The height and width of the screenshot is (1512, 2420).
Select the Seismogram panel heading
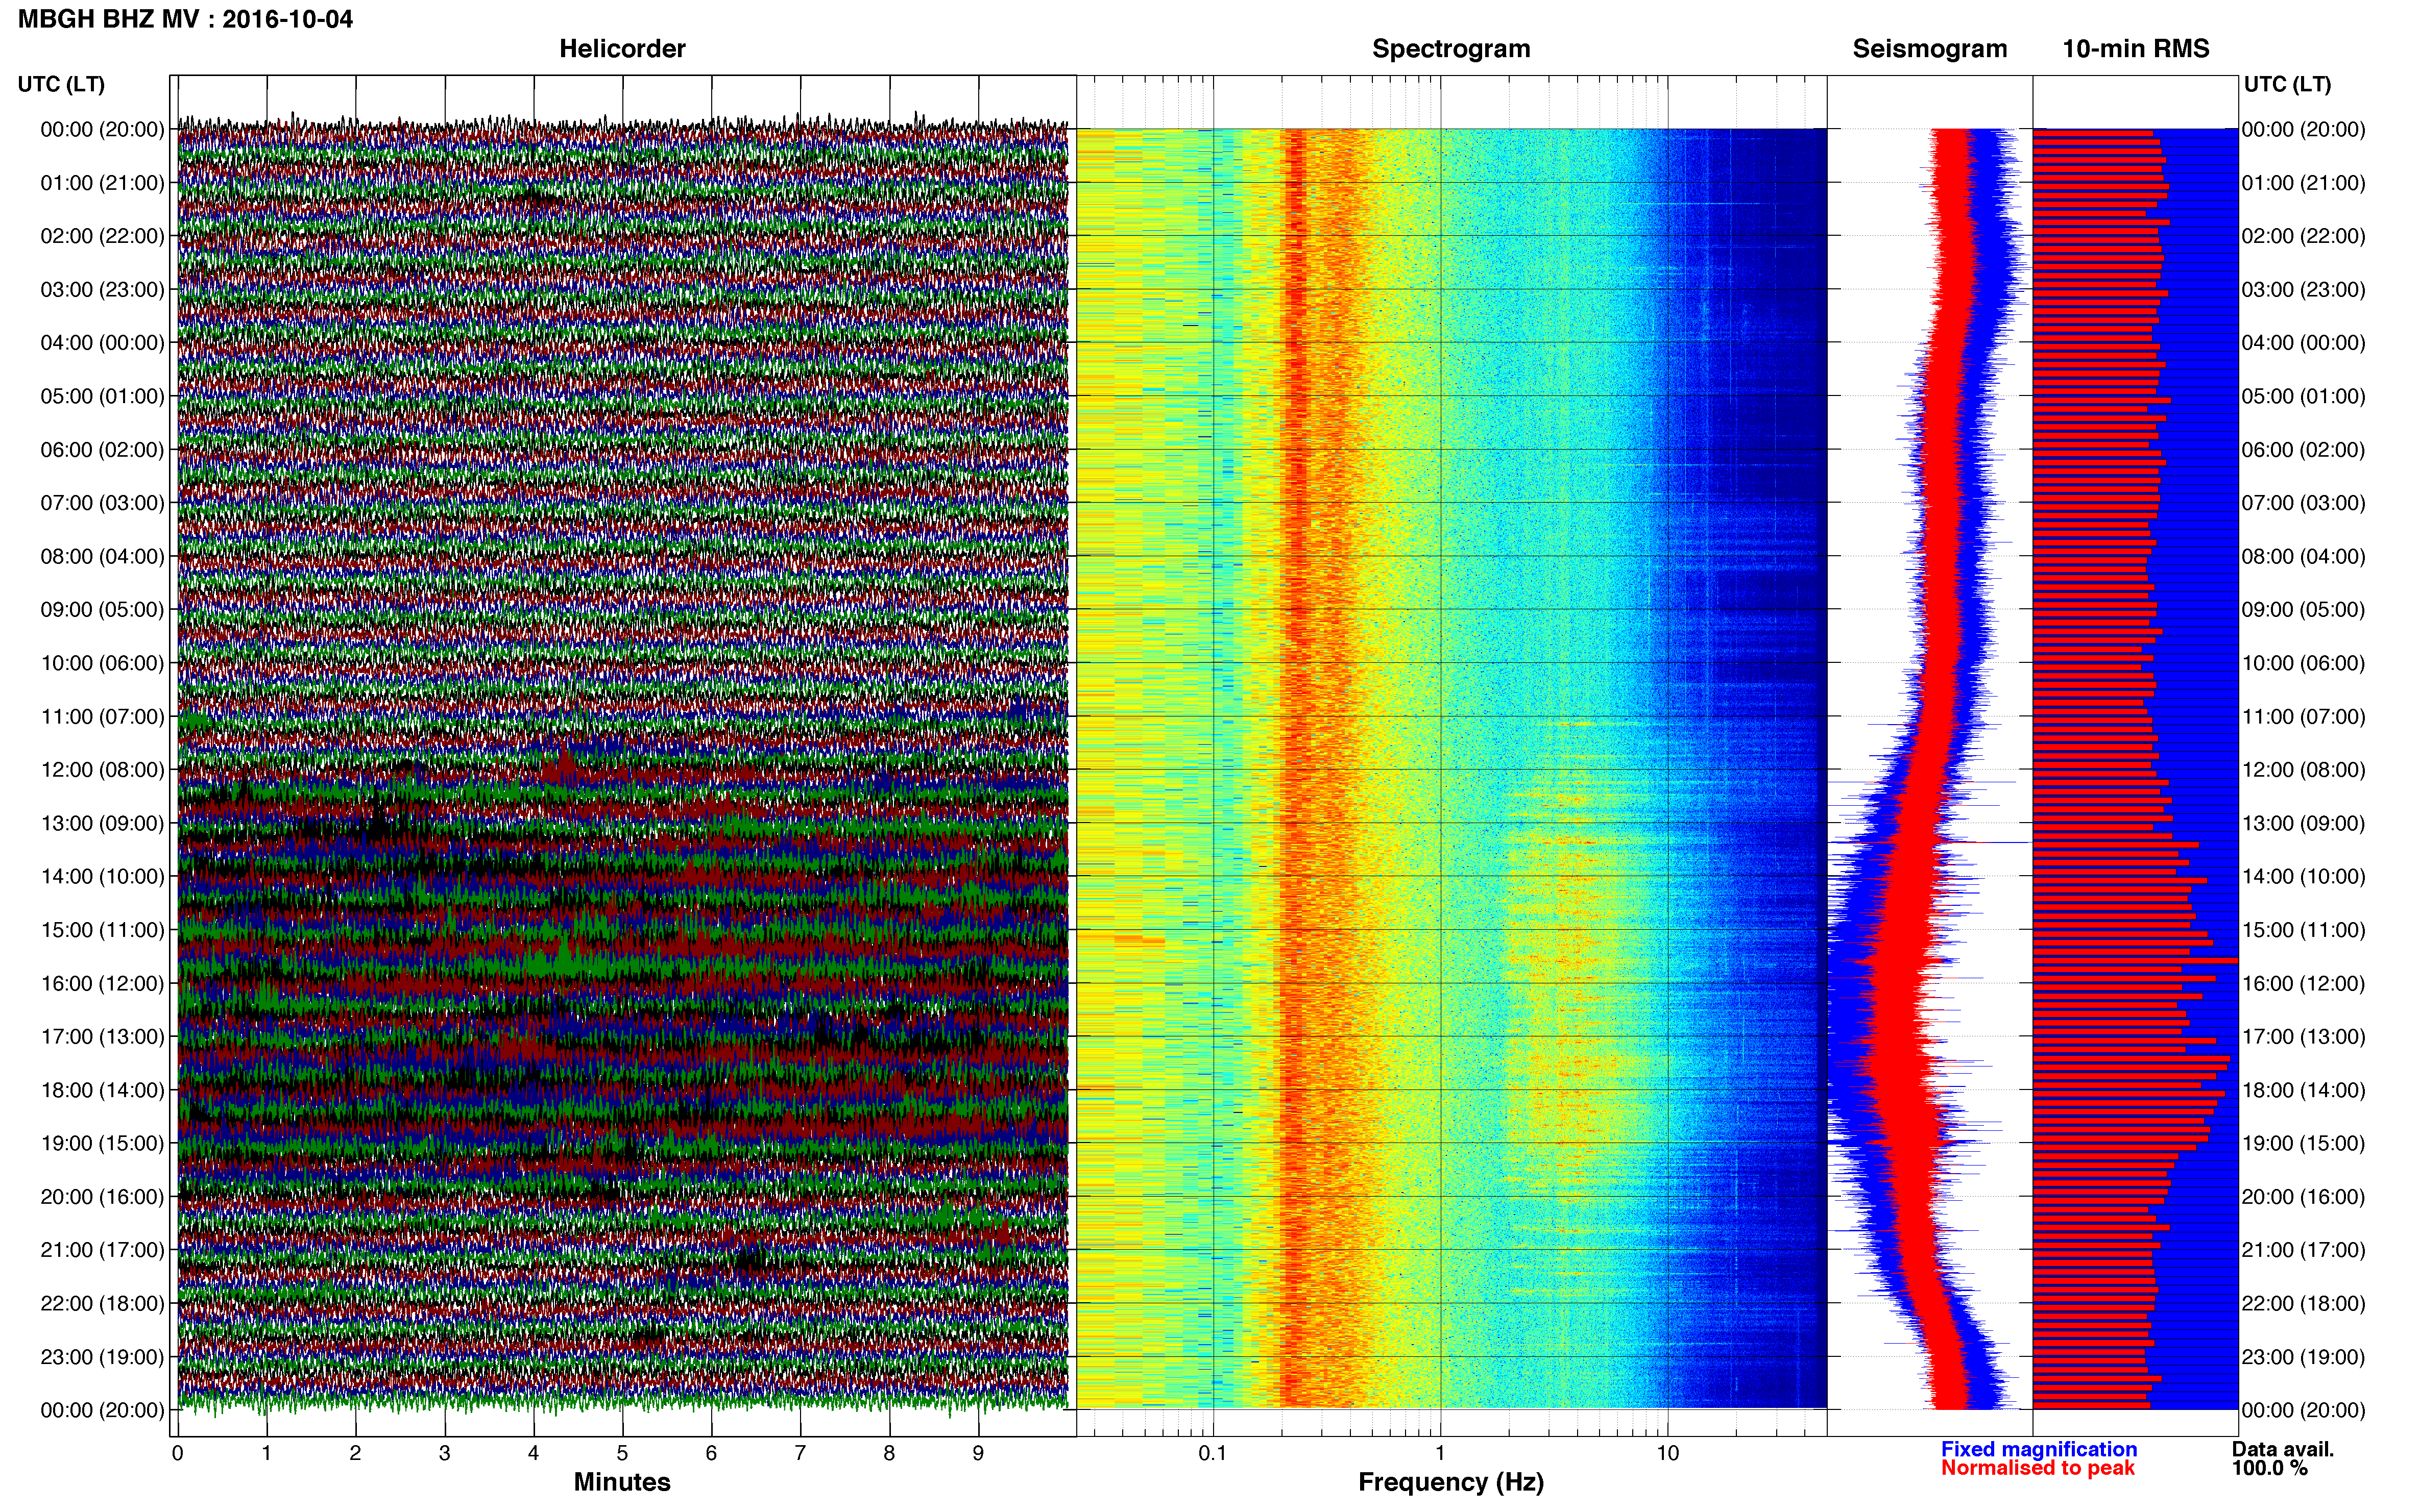(1930, 48)
